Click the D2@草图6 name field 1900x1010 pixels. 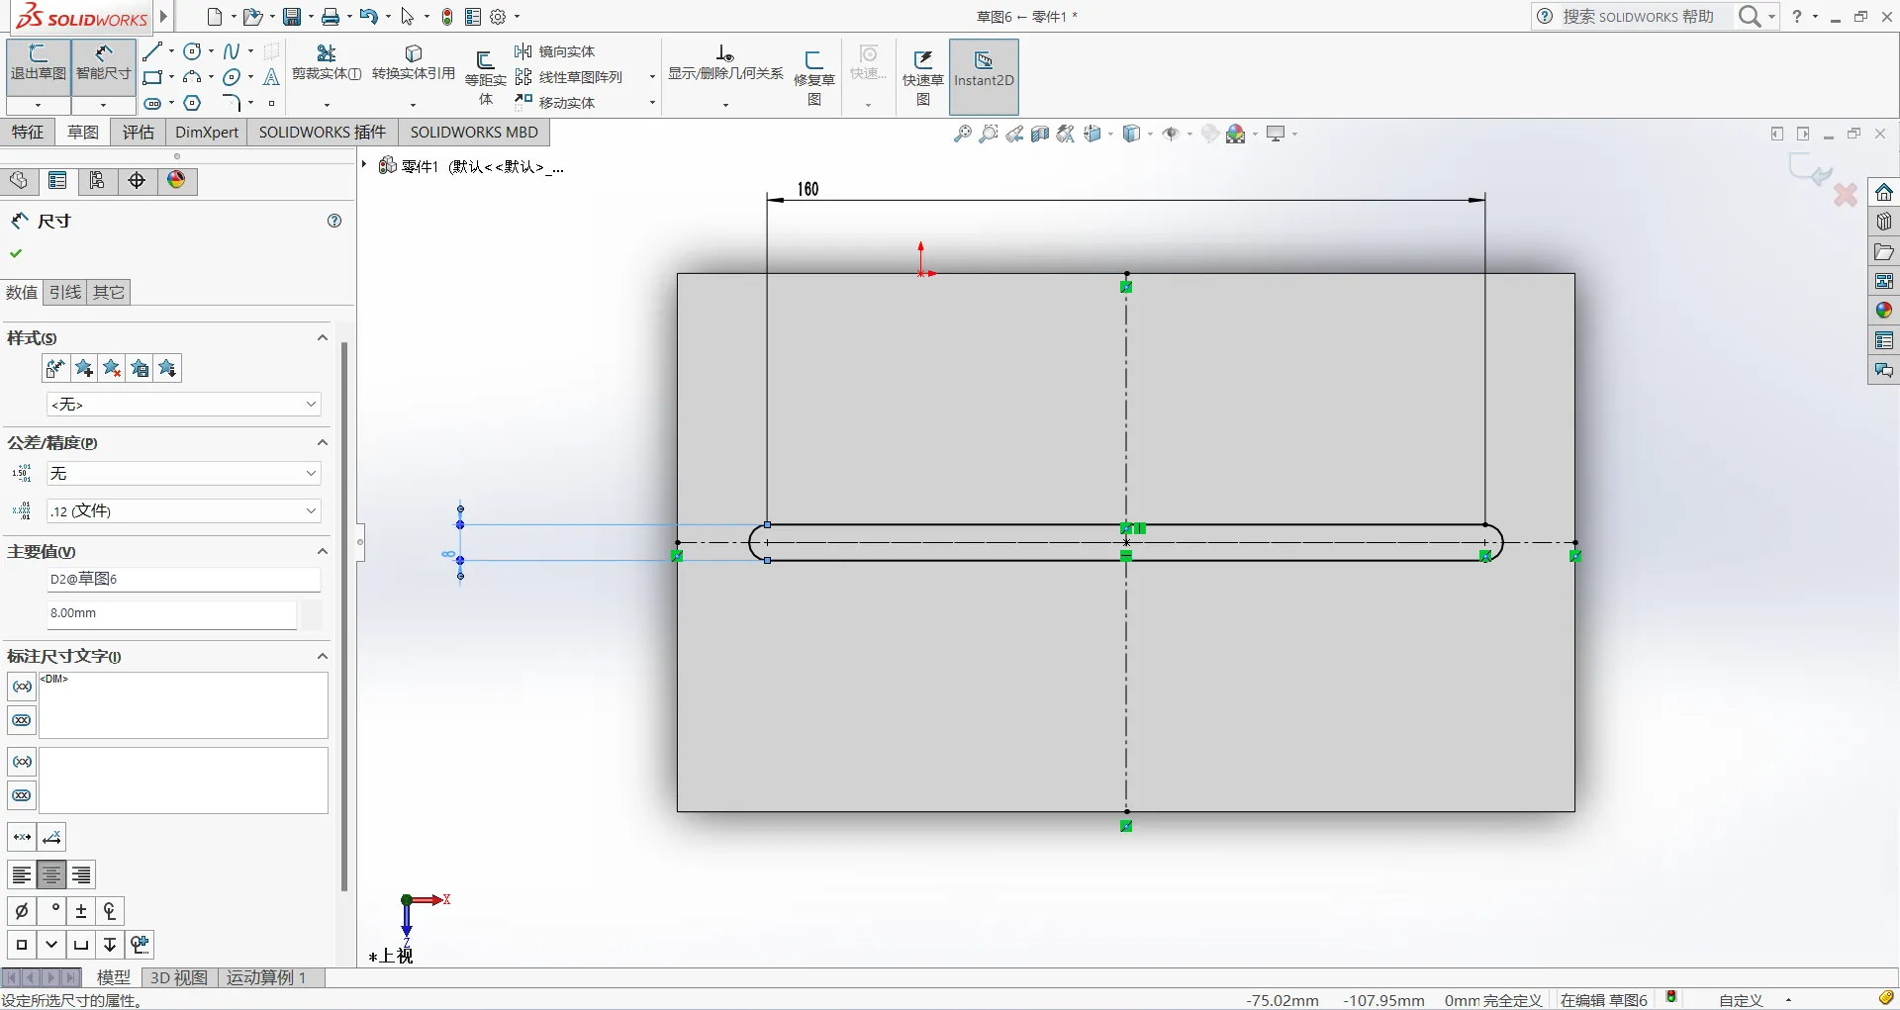tap(184, 580)
